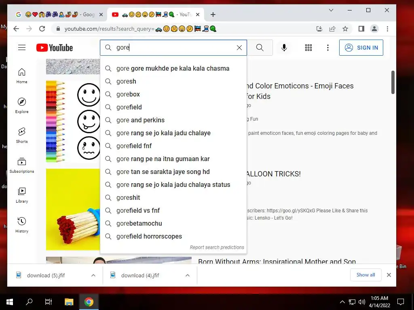Close the YouTube tab
Image resolution: width=414 pixels, height=310 pixels.
pos(198,15)
